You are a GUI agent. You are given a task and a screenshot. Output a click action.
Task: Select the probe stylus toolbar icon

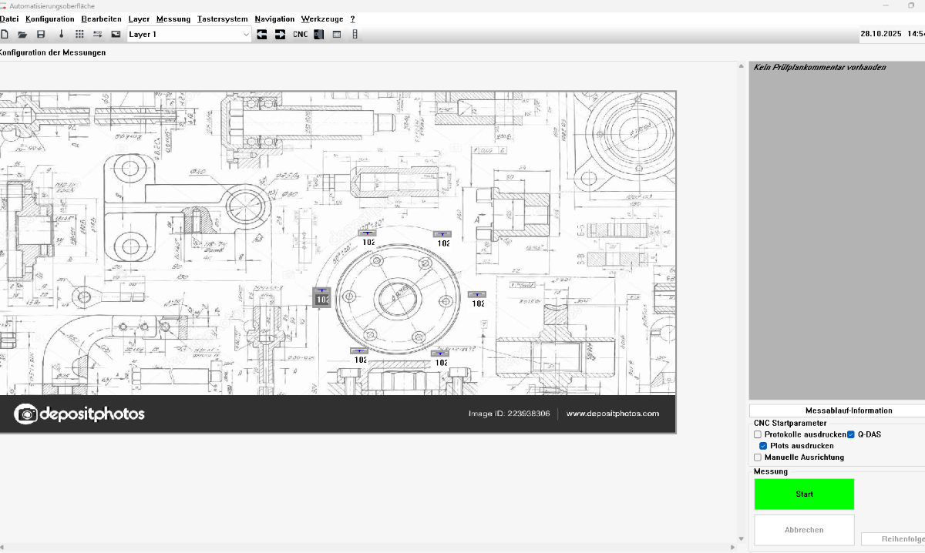point(61,34)
